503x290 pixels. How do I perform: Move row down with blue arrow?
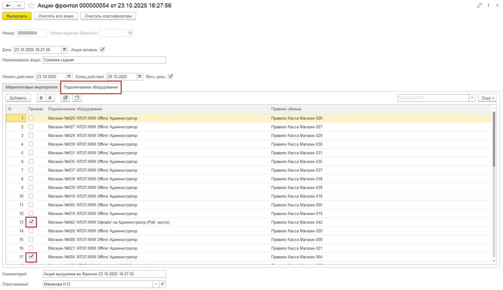click(x=50, y=98)
